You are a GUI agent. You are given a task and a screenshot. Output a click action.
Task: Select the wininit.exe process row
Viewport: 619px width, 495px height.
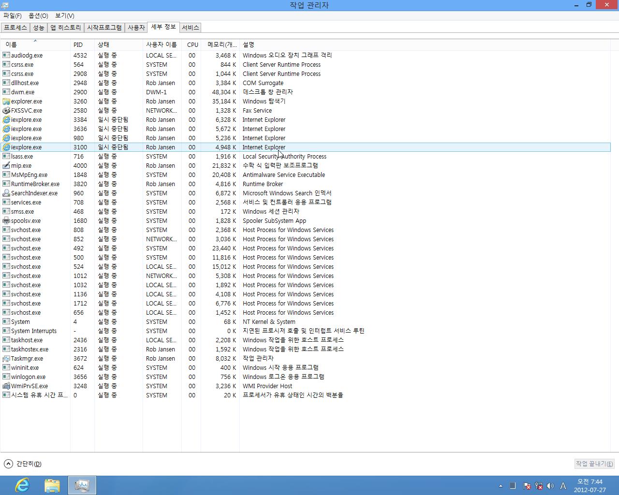pos(306,367)
